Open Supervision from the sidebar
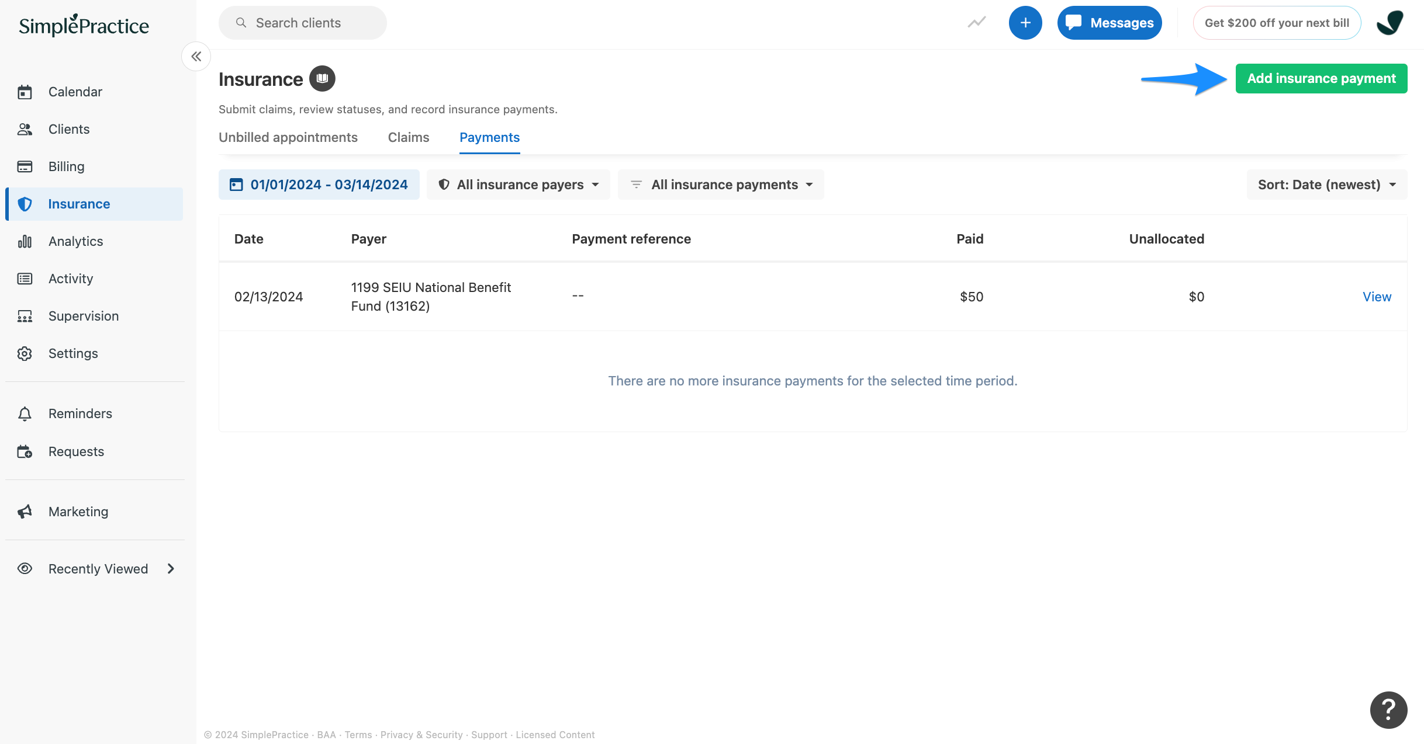The image size is (1424, 744). [94, 316]
